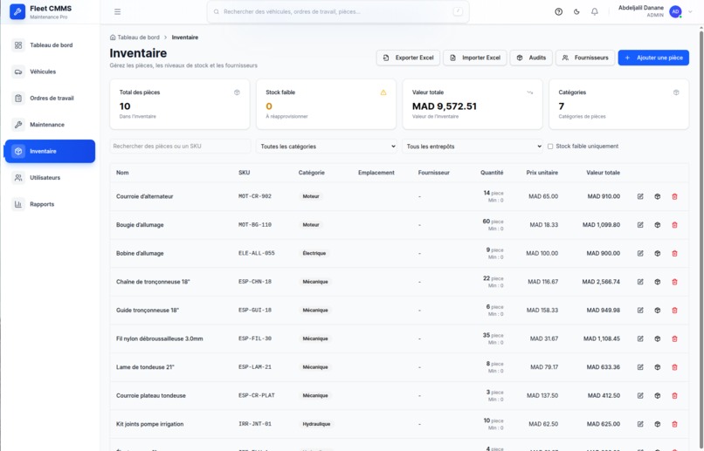Click the Exporter Excel button

(408, 58)
